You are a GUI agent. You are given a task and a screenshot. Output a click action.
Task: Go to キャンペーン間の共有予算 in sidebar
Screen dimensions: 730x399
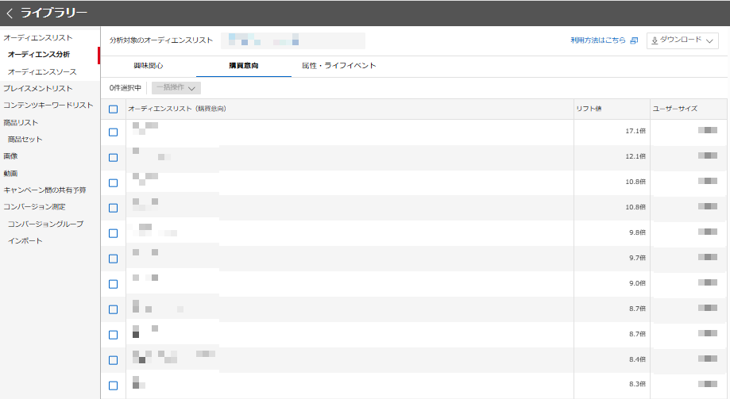point(44,190)
